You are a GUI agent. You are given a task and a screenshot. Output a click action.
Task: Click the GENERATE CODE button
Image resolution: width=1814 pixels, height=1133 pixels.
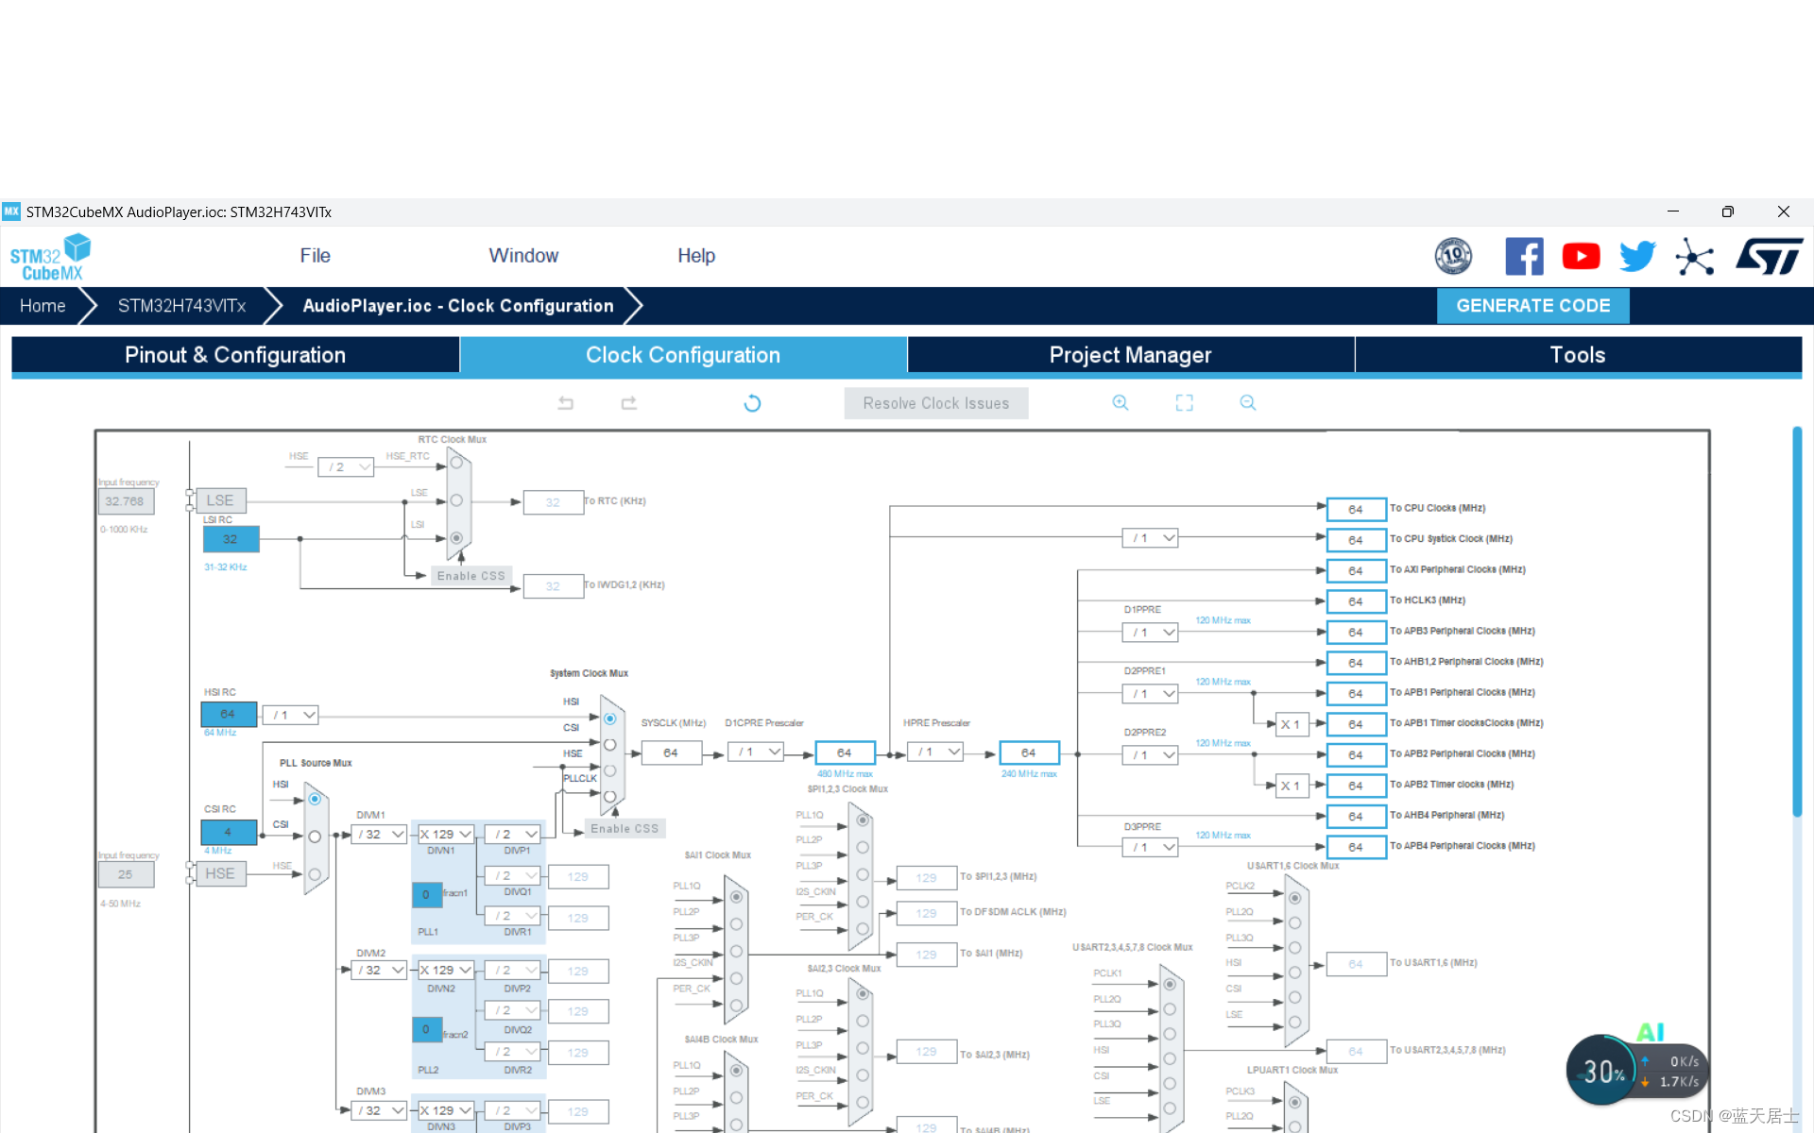tap(1532, 306)
